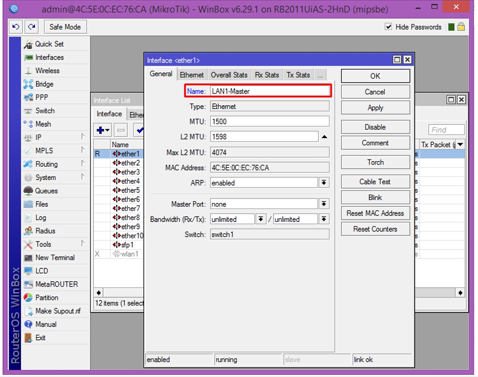
Task: Switch to the Overall Stats tab
Action: pos(229,75)
